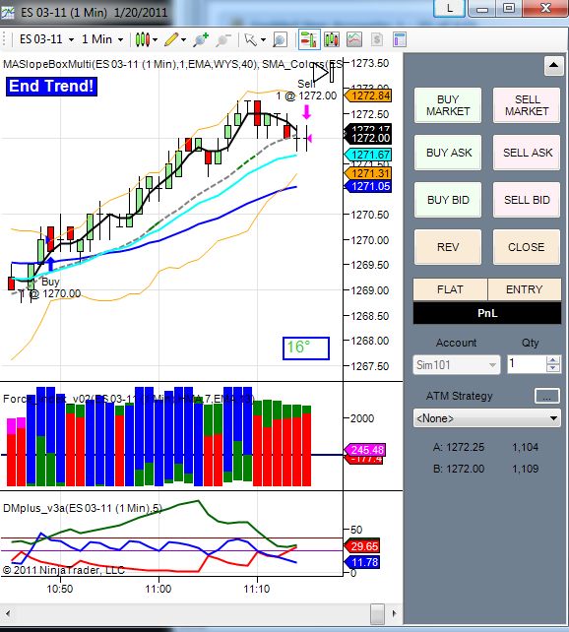Click the FLAT position cell

(450, 289)
